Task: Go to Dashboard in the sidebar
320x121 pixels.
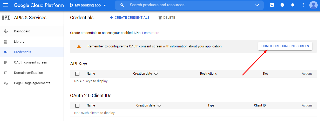Action: coord(32,31)
